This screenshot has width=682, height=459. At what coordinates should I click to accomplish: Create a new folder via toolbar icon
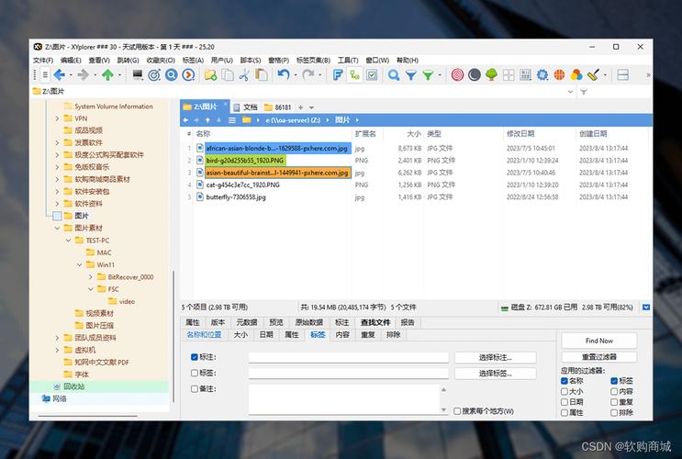pos(210,75)
